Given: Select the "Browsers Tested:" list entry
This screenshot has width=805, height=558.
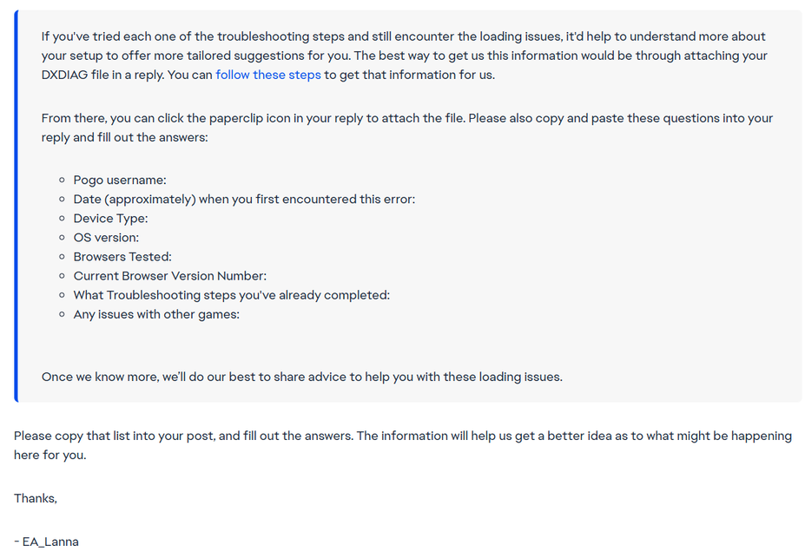Looking at the screenshot, I should (x=122, y=257).
